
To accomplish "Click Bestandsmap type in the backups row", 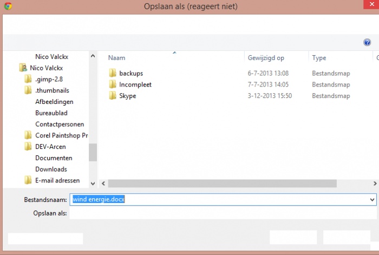I will coord(331,73).
